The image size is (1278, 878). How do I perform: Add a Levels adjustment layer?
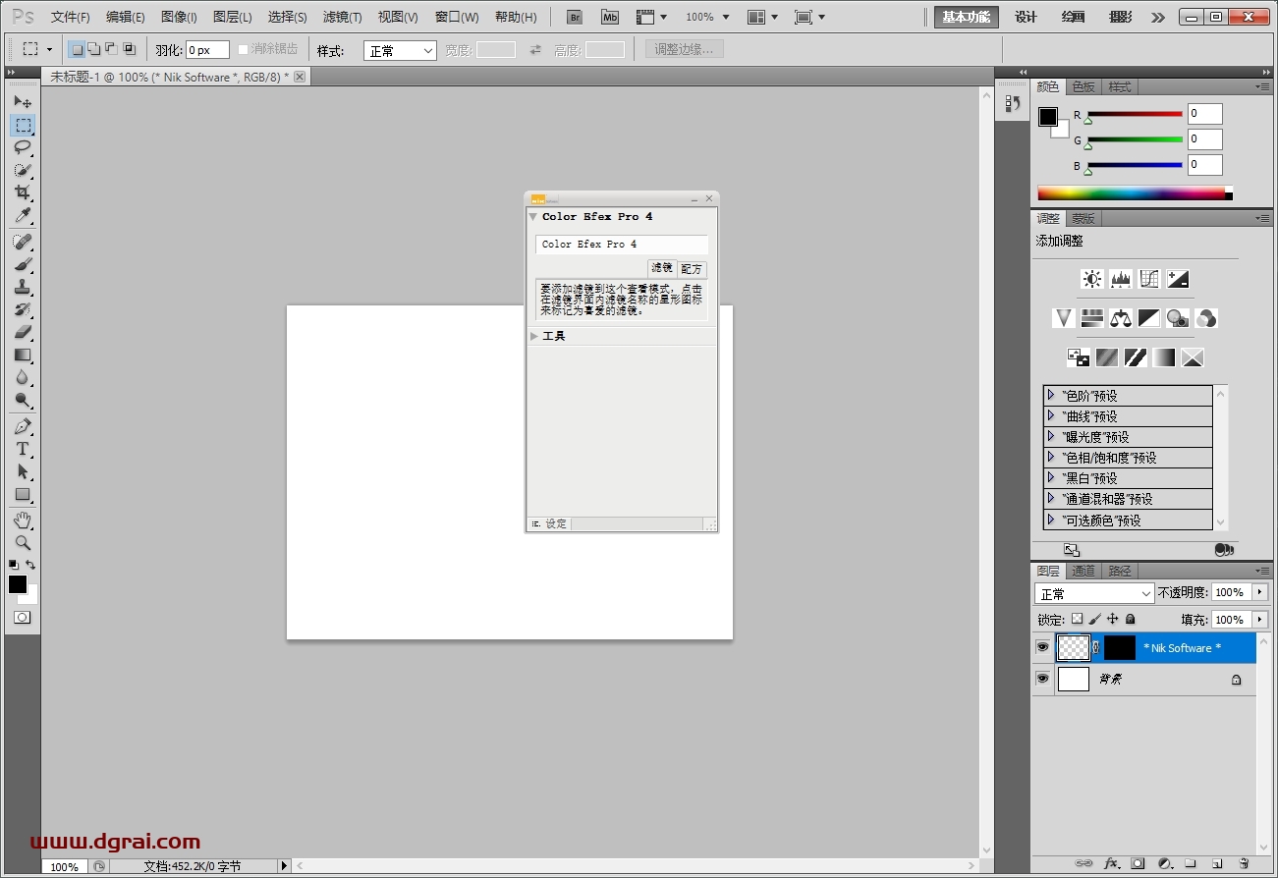coord(1121,279)
